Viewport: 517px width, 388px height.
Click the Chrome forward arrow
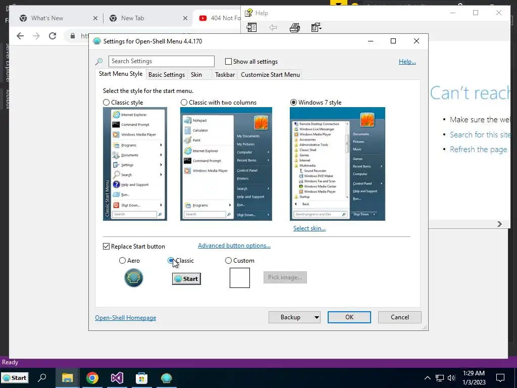click(36, 36)
